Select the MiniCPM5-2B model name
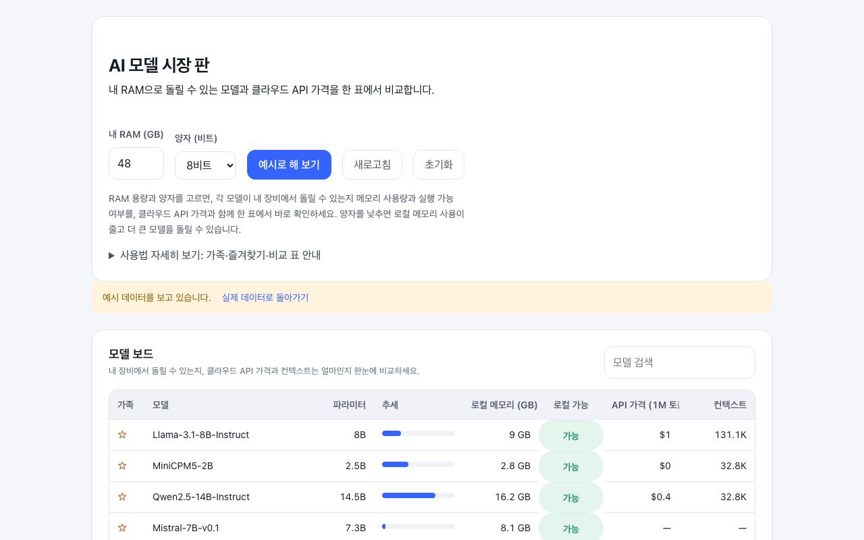 click(183, 466)
